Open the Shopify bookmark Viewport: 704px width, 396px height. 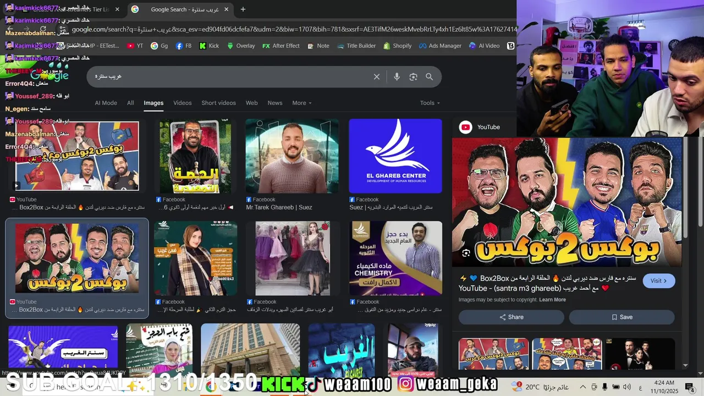pos(398,46)
